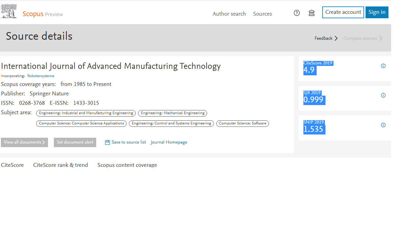
Task: Click Save to source list link
Action: click(129, 142)
